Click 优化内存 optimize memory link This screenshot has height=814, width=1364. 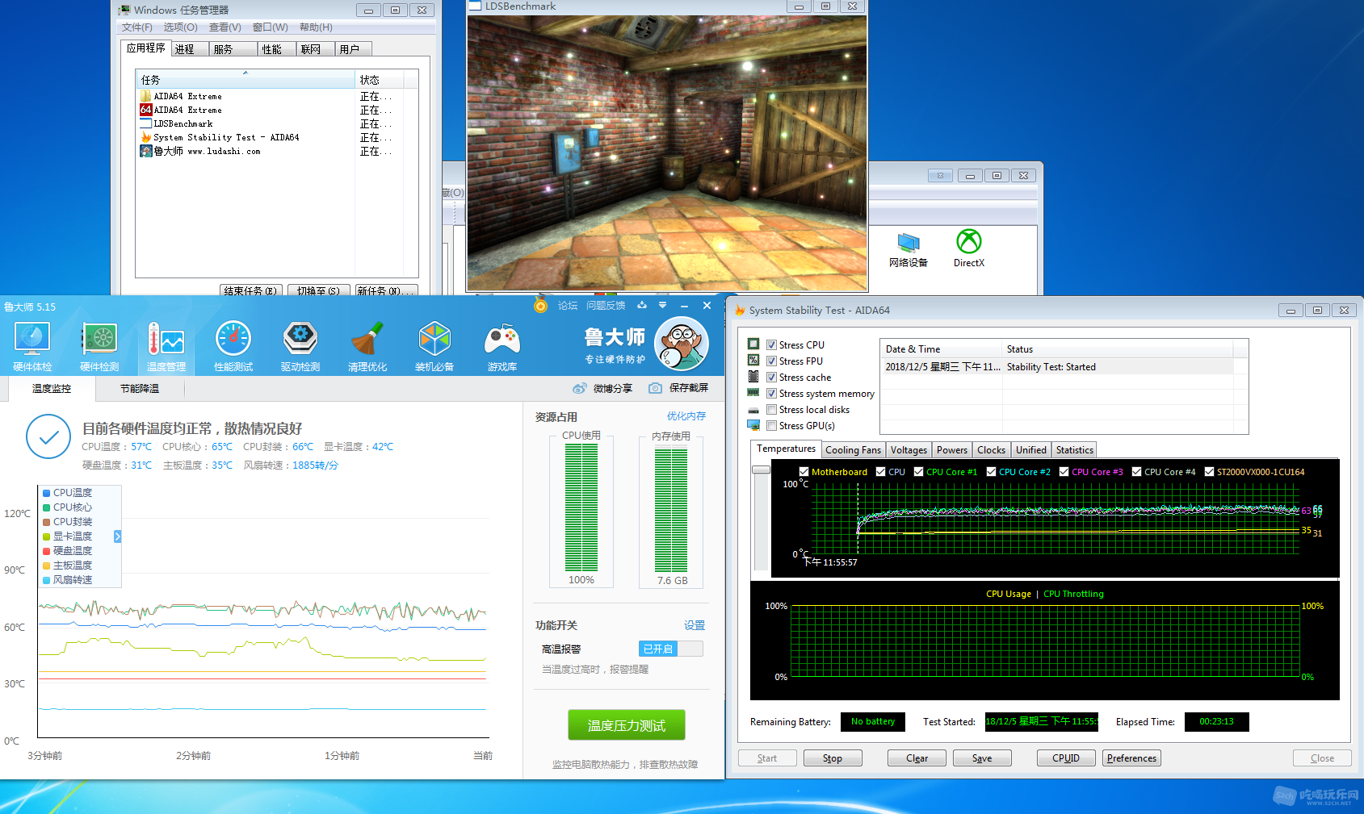click(686, 416)
